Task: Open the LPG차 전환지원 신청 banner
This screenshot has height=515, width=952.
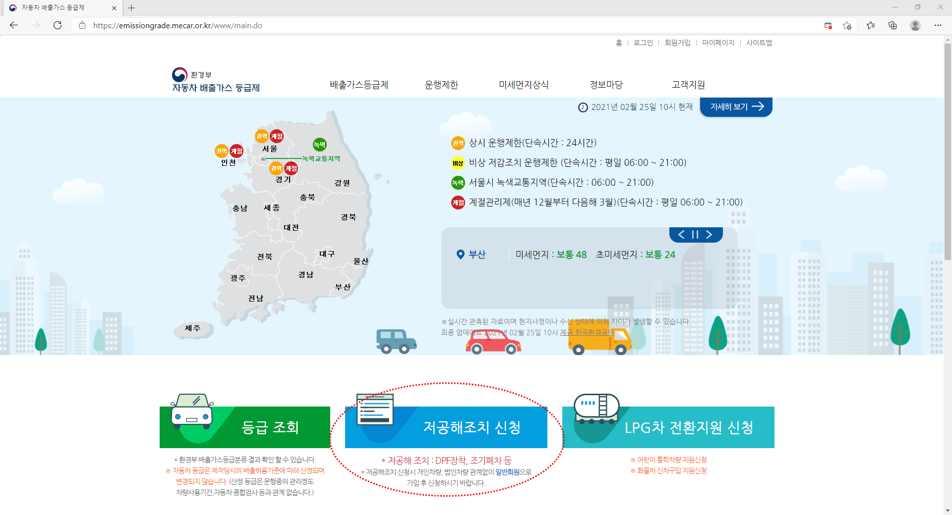Action: [x=668, y=427]
